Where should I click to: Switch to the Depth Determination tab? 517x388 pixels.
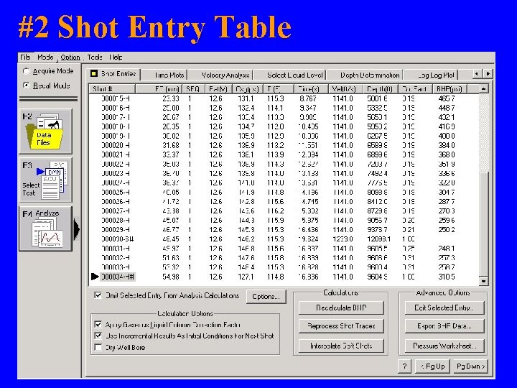pos(365,75)
